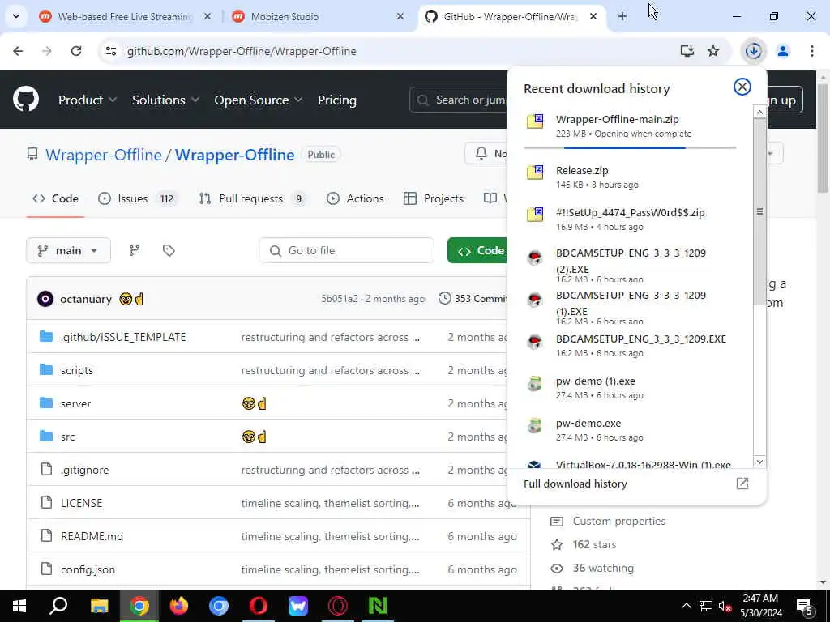This screenshot has width=830, height=622.
Task: Open notification center in taskbar
Action: click(805, 606)
